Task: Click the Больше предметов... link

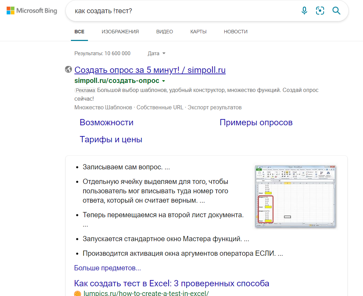Action: (107, 268)
